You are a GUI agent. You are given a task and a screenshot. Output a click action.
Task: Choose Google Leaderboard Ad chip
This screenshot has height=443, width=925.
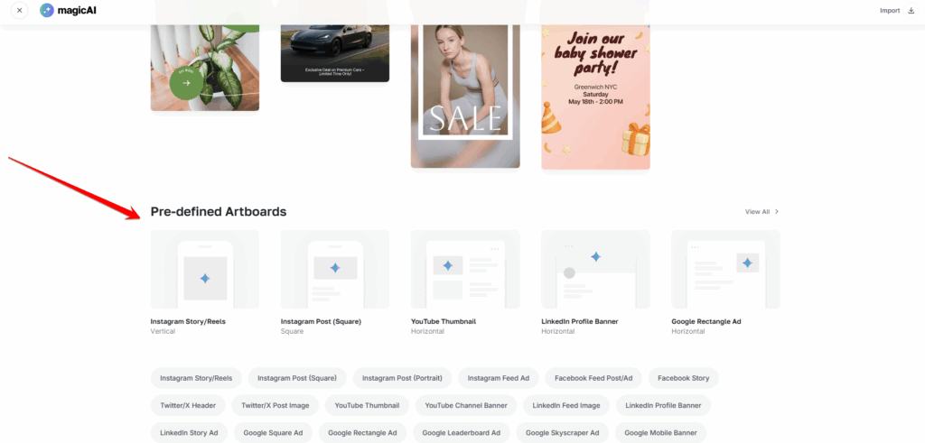coord(462,432)
